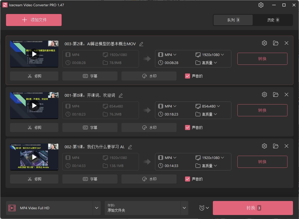Image resolution: width=299 pixels, height=219 pixels.
Task: Open 字幕 subtitles for 003-第2课 video
Action: pos(90,76)
